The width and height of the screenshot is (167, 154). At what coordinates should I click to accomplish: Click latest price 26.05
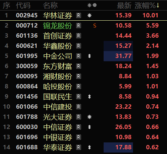tap(124, 127)
